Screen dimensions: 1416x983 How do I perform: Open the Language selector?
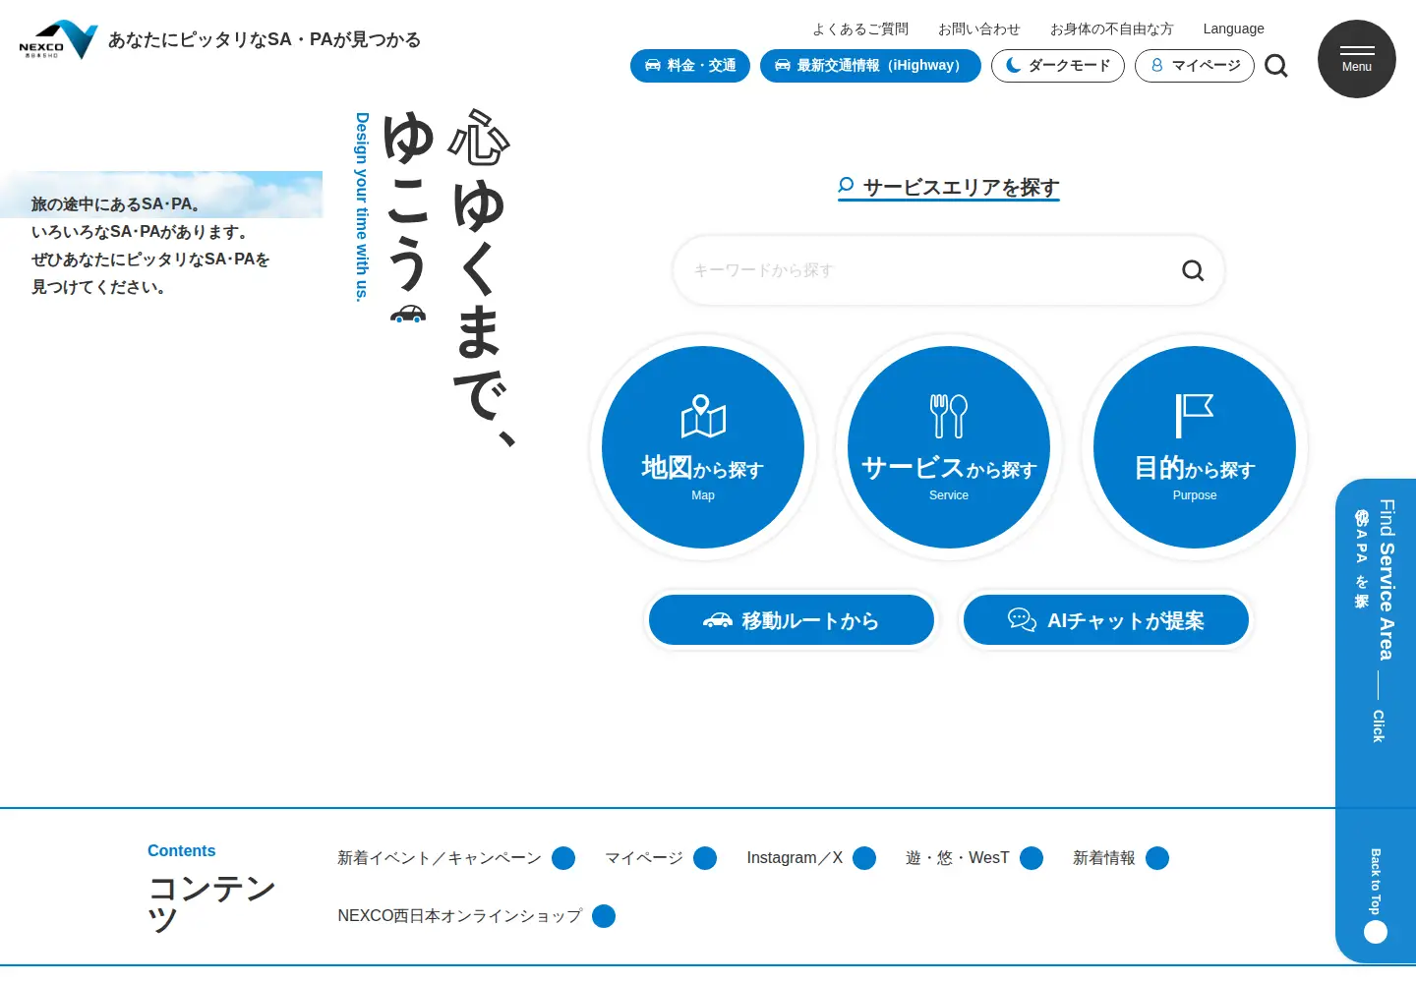click(1233, 29)
